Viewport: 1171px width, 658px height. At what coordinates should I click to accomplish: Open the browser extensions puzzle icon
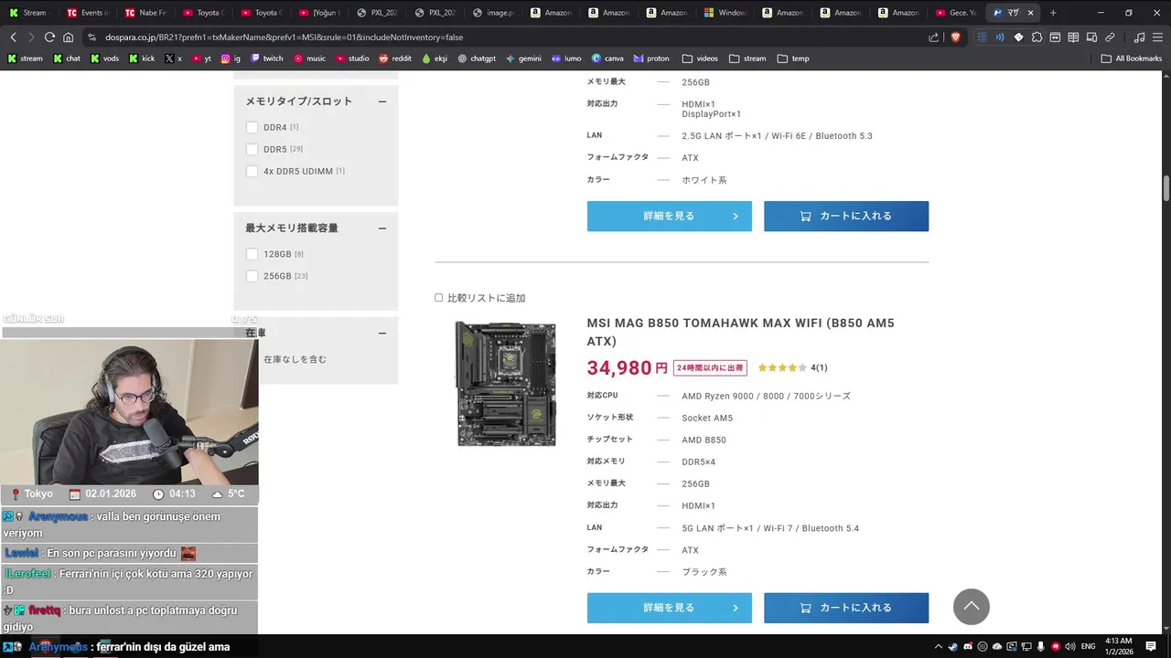1037,37
